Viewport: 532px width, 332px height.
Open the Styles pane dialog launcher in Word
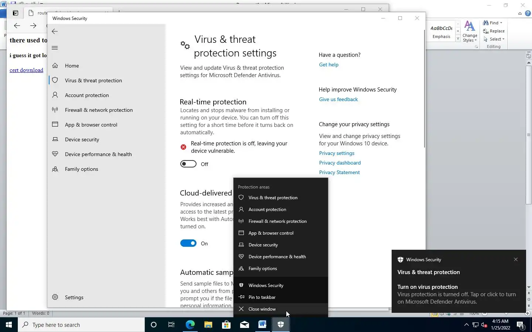coord(477,47)
